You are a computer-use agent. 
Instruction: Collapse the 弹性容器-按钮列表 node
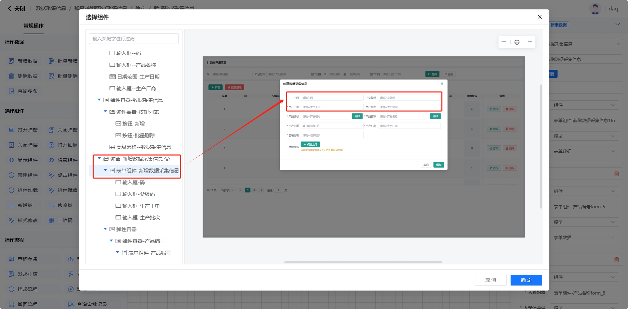click(105, 112)
